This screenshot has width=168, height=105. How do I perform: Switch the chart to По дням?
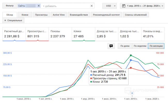(x=124, y=46)
